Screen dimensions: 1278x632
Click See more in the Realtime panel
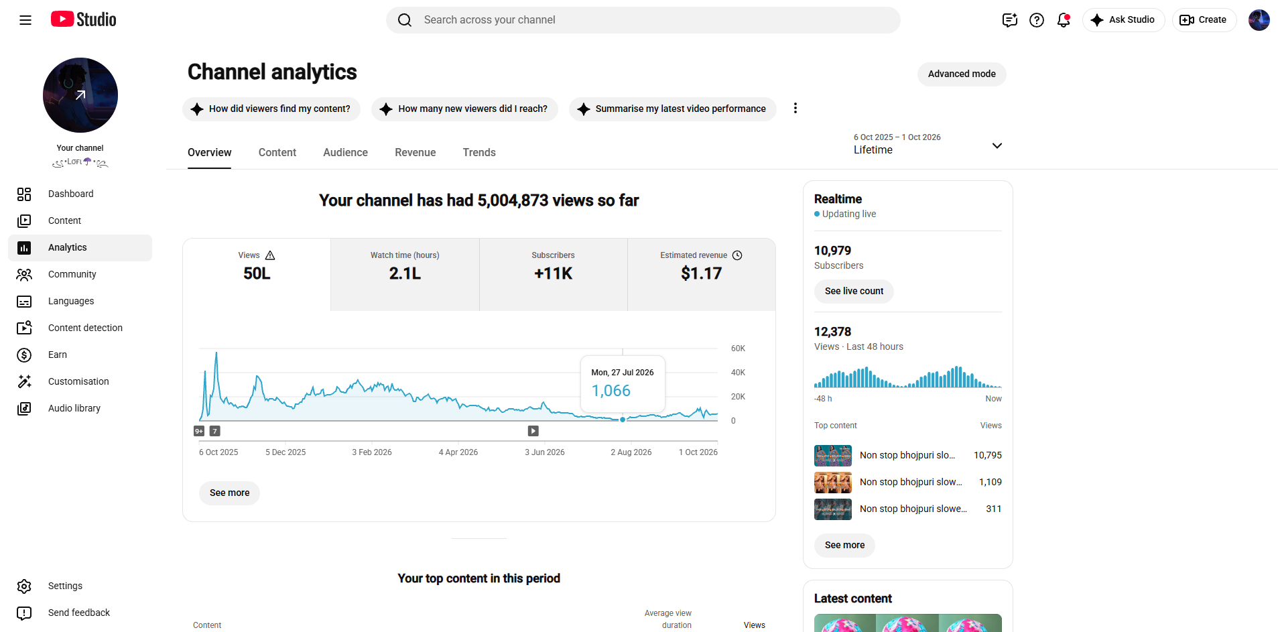pos(844,545)
